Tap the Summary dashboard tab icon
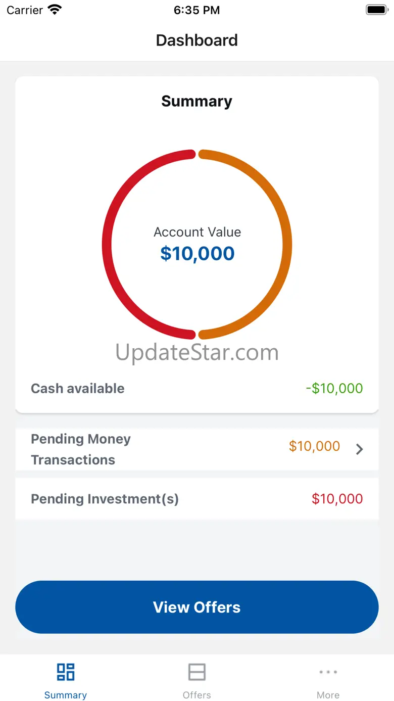This screenshot has width=394, height=701. pyautogui.click(x=66, y=672)
